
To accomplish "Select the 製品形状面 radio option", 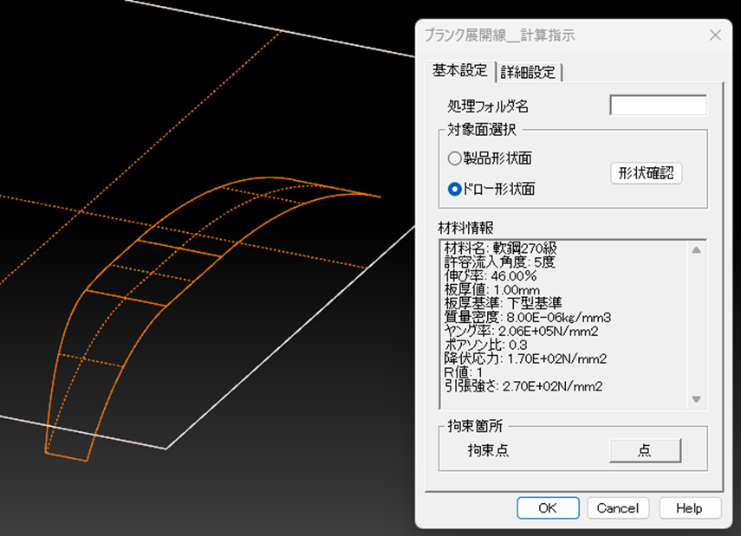I will (x=455, y=158).
